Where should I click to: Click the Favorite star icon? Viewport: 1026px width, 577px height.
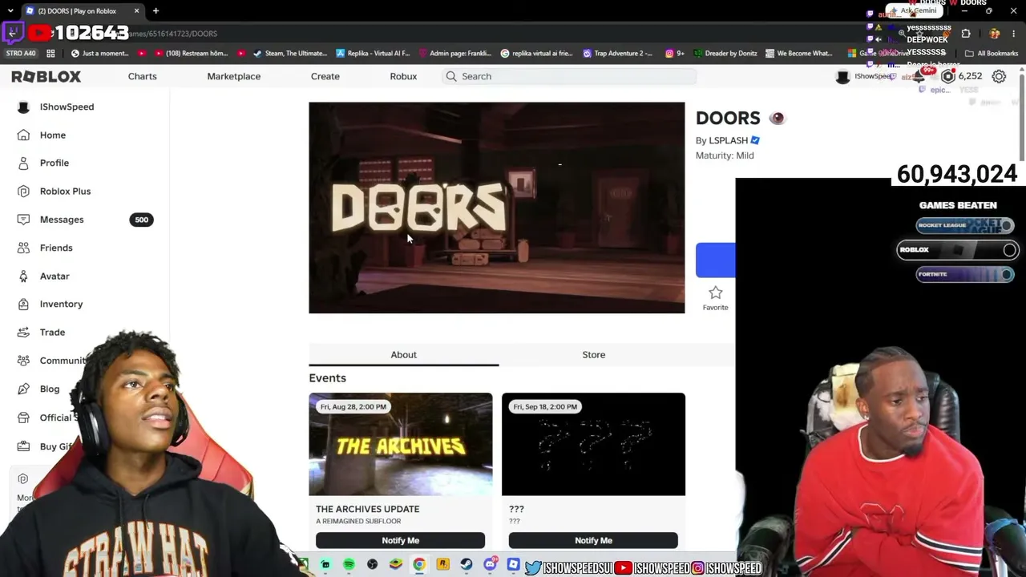[x=715, y=293]
